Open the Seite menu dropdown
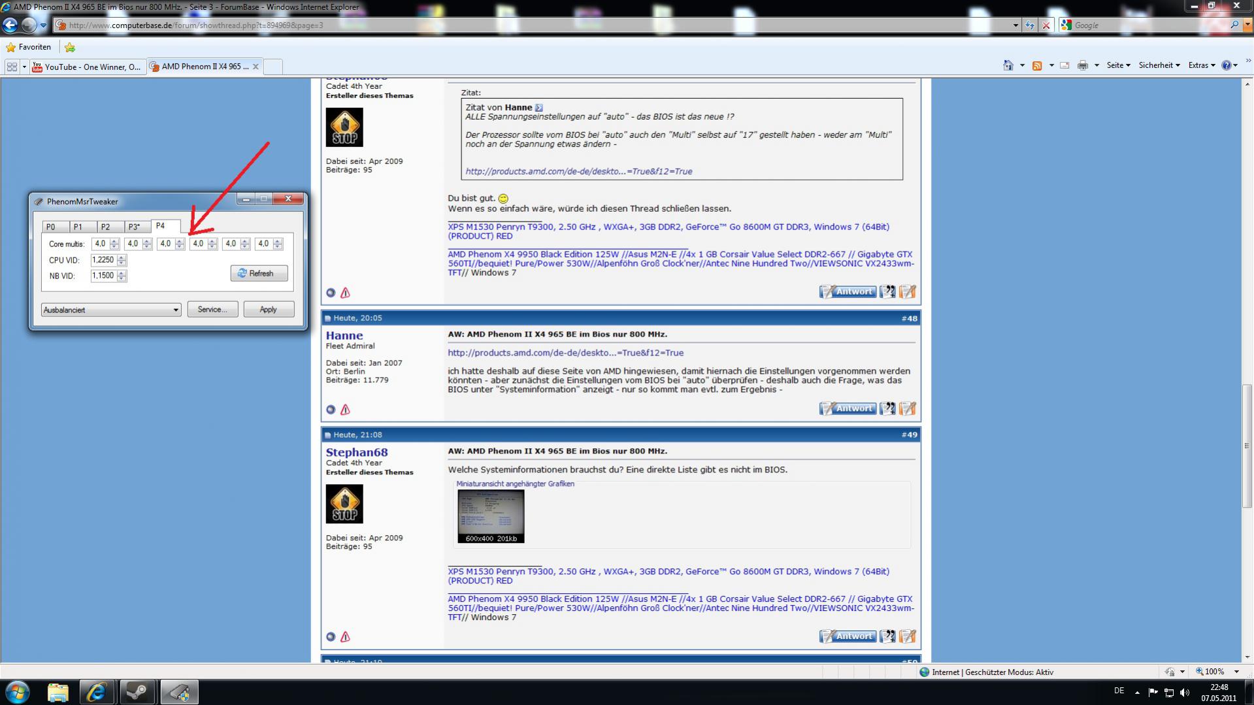Screen dimensions: 1254x705 coord(1118,65)
